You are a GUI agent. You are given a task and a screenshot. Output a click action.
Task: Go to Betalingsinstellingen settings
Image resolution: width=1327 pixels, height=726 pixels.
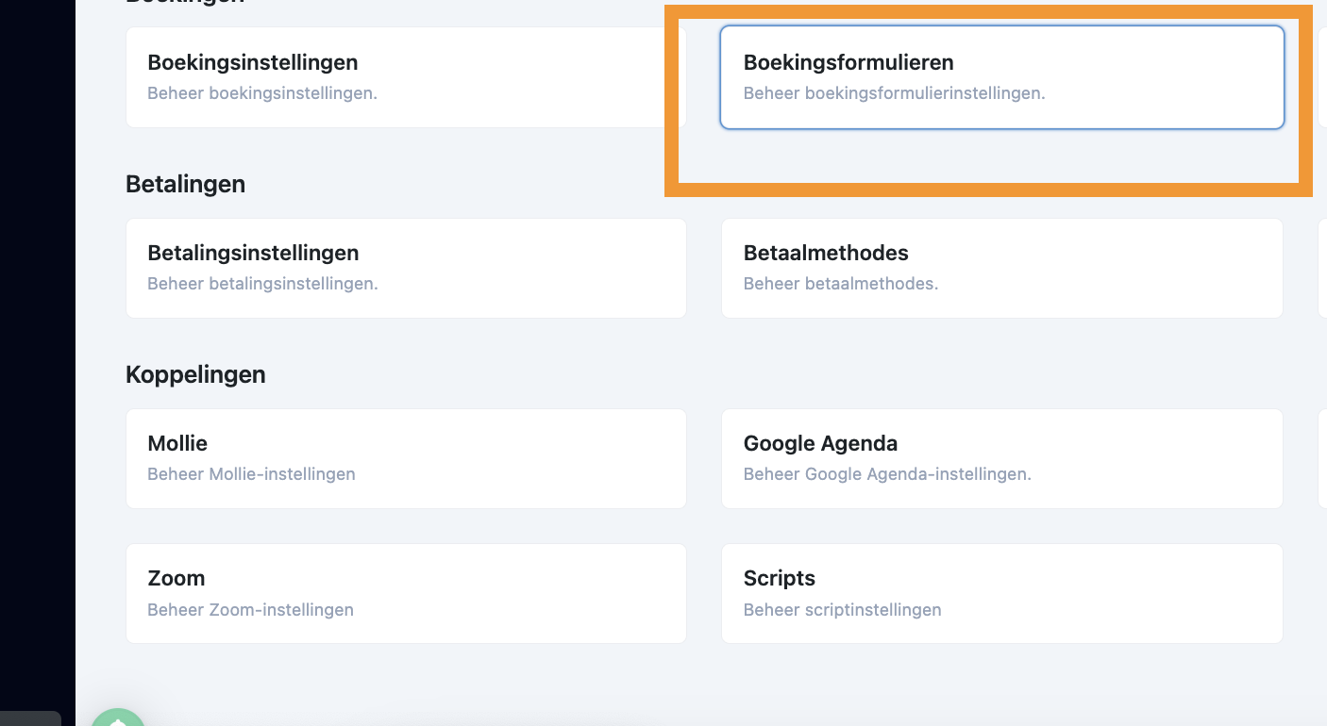(x=406, y=268)
